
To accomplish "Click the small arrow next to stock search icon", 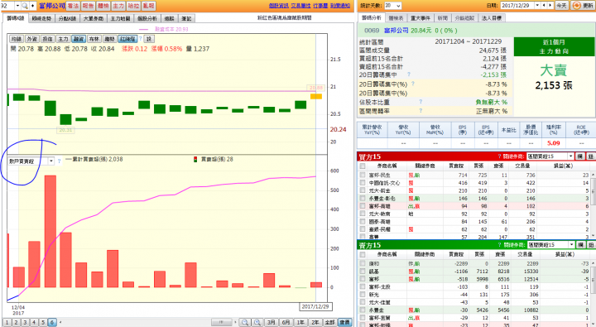I will pos(32,6).
